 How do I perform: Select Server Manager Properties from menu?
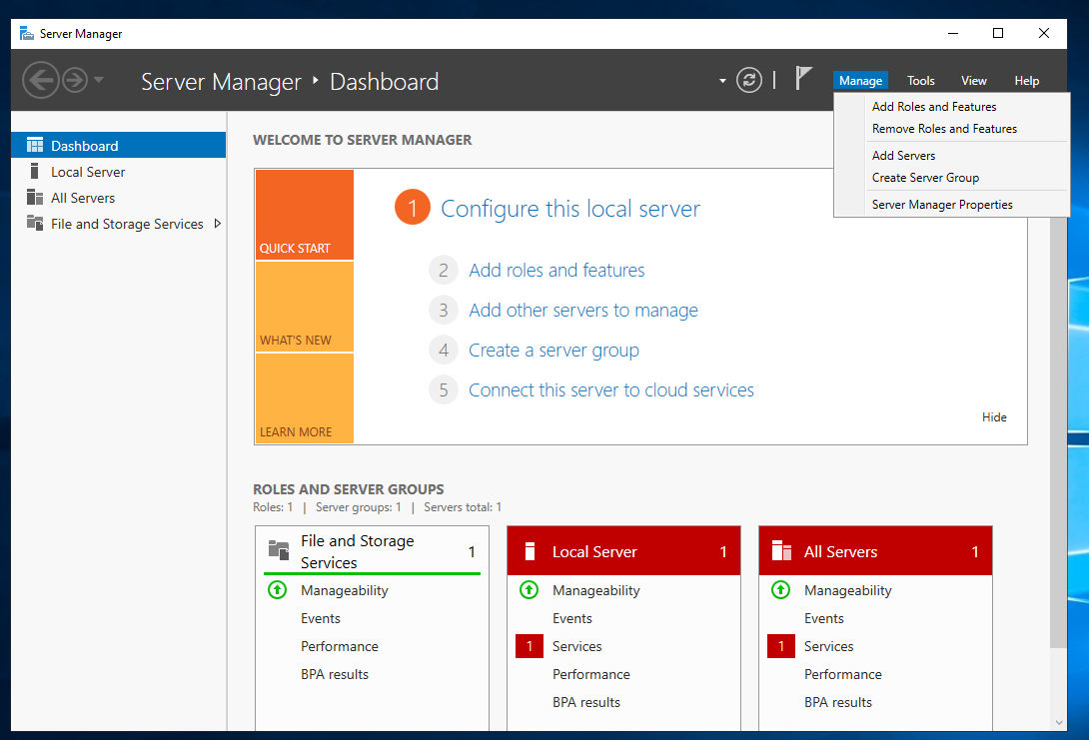(x=941, y=205)
